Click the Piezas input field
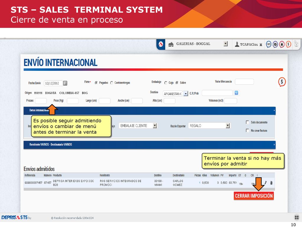 (x=41, y=101)
